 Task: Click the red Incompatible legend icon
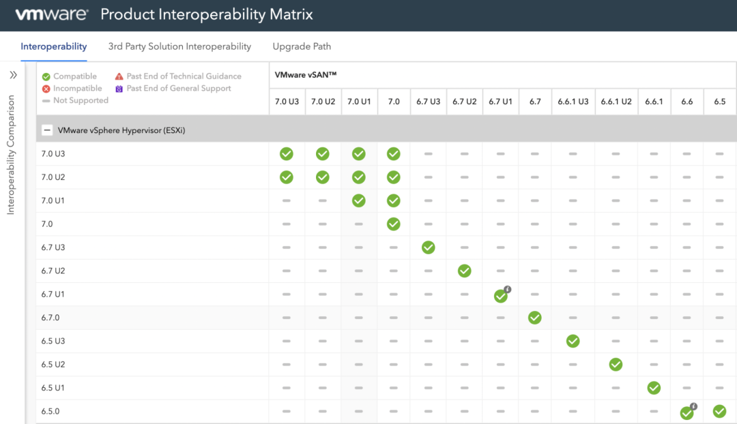pyautogui.click(x=46, y=89)
